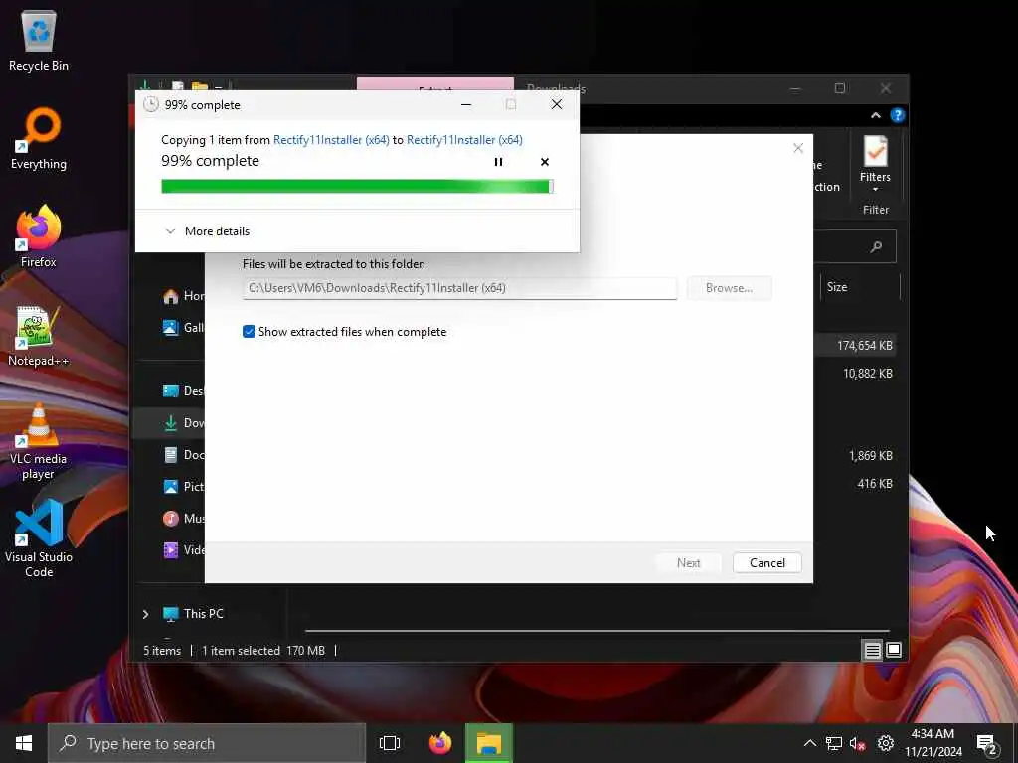Switch Explorer to large icons view

pyautogui.click(x=894, y=650)
